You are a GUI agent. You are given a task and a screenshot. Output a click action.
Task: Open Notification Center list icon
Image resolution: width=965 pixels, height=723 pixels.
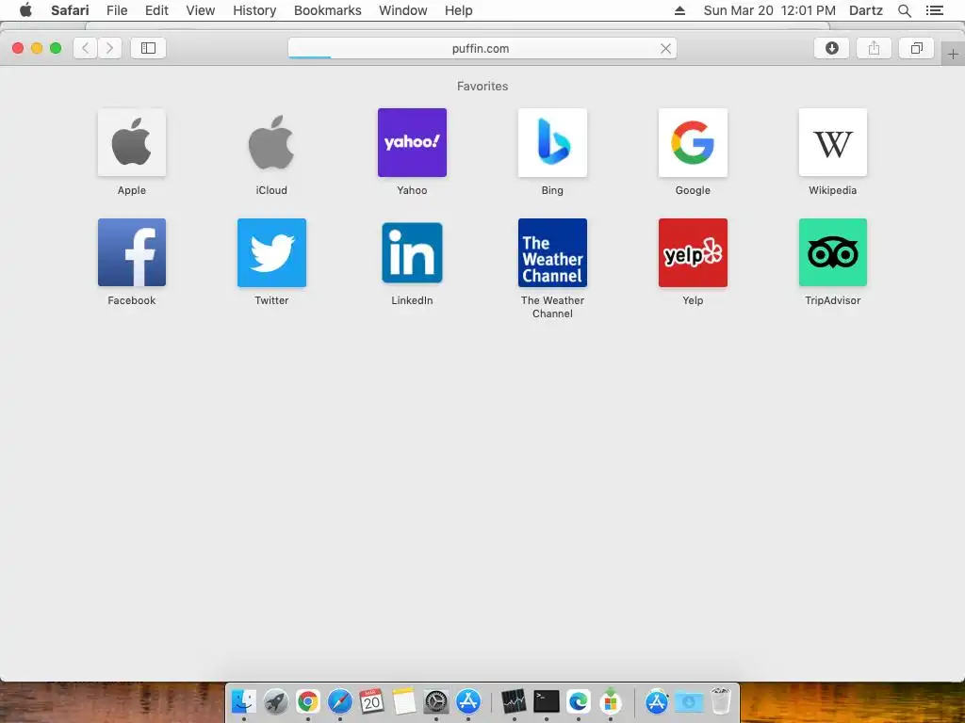point(934,10)
